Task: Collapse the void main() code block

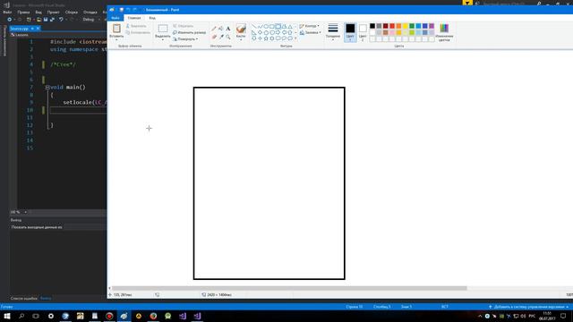Action: [47, 88]
